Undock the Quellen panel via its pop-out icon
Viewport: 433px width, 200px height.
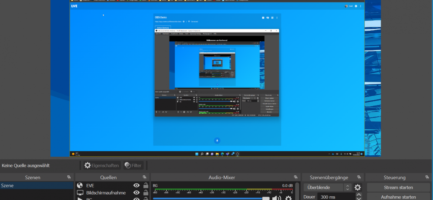pos(144,177)
